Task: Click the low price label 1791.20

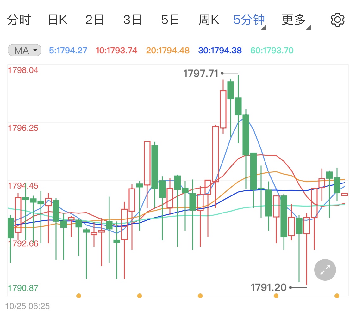Action: pyautogui.click(x=268, y=288)
